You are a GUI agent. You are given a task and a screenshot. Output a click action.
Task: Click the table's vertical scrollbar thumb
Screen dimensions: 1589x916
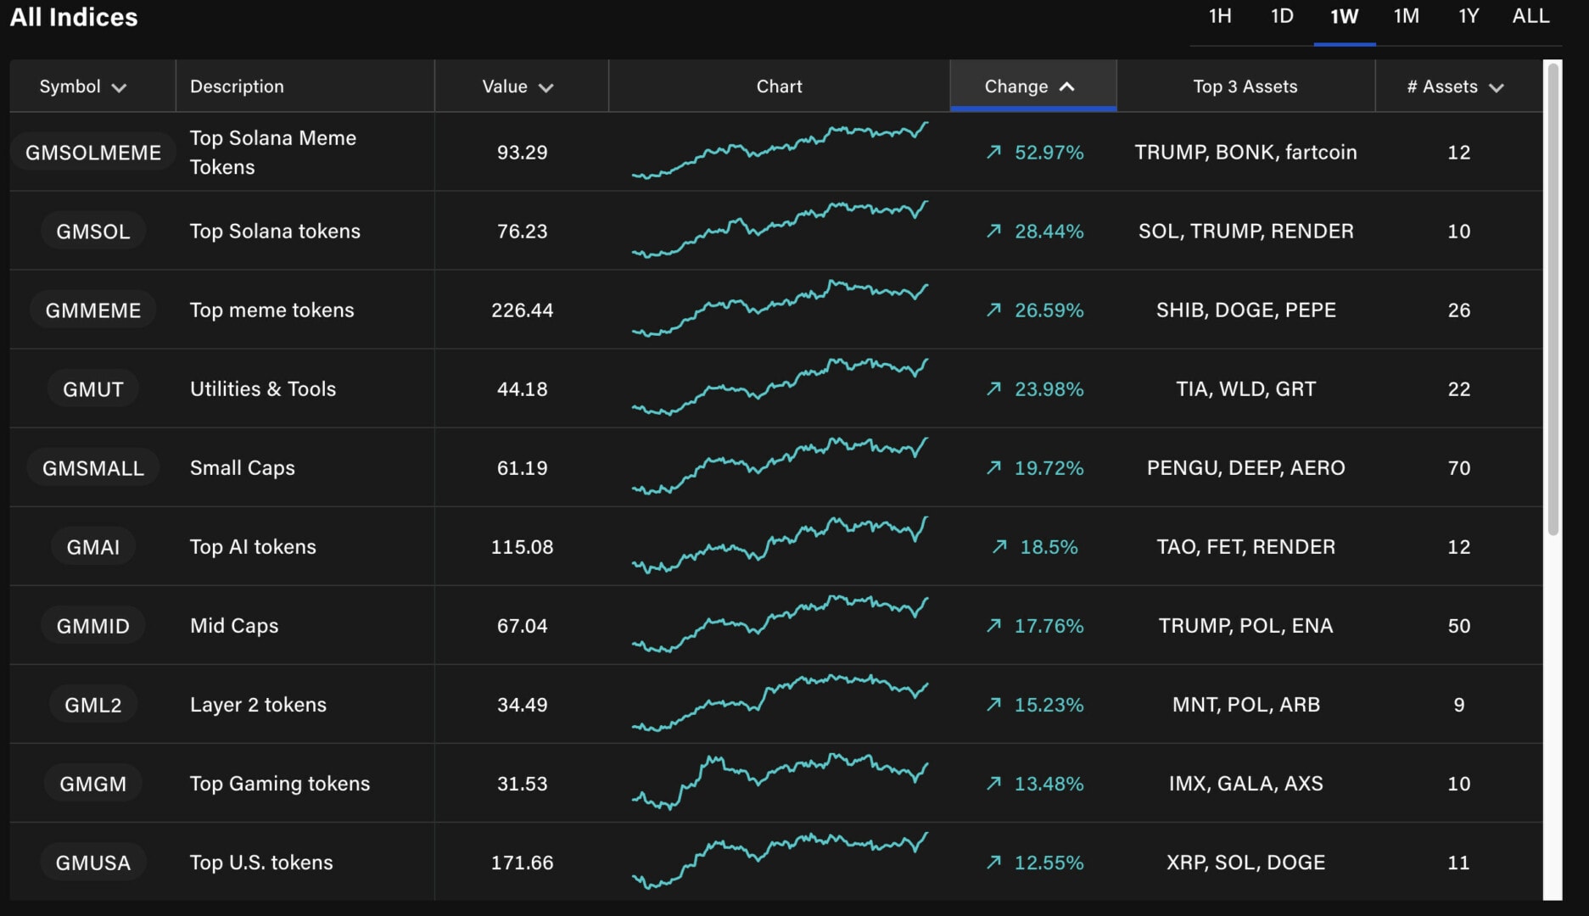click(1553, 299)
